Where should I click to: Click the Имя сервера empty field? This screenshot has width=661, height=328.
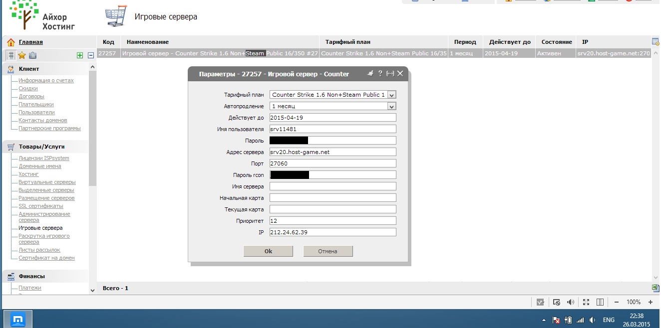(x=332, y=186)
